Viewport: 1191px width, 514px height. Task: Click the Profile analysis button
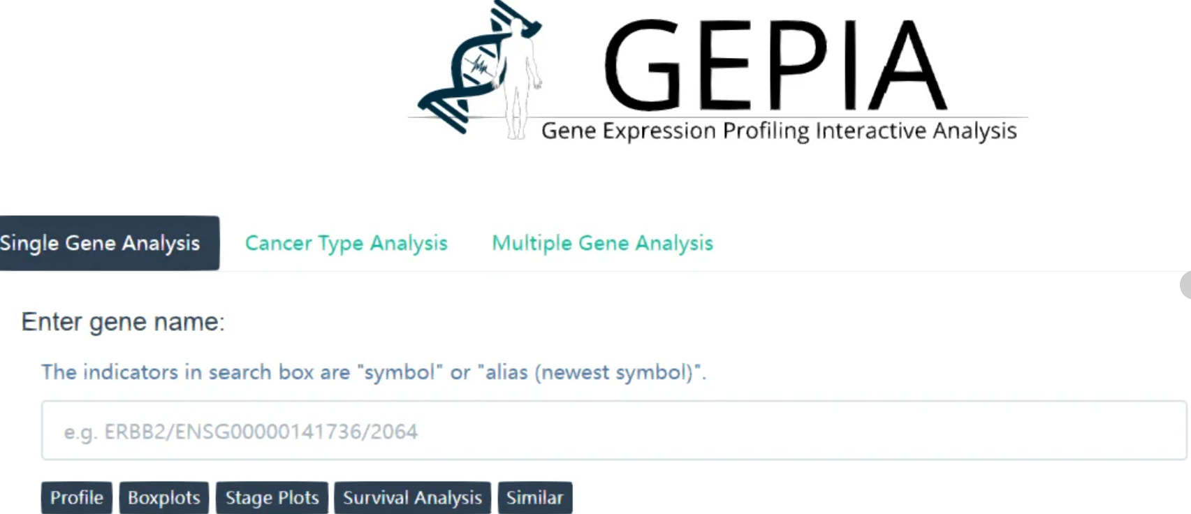(x=76, y=497)
